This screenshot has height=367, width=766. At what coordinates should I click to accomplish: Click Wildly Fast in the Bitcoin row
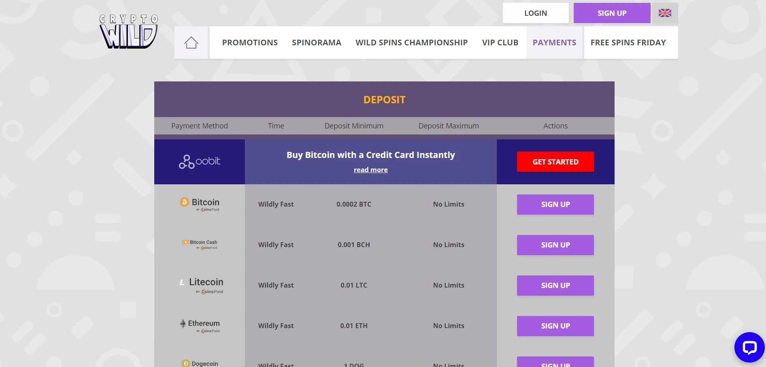coord(276,204)
